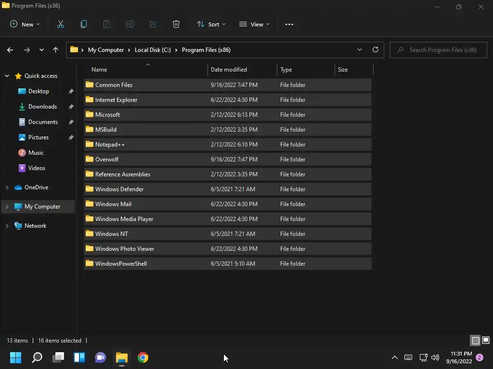Select the Microsoft folder row

tap(228, 114)
